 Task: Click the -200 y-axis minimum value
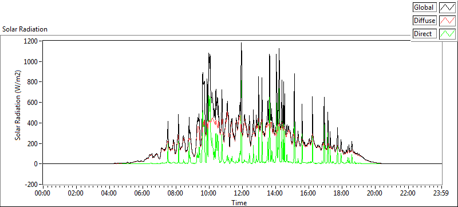tap(31, 185)
